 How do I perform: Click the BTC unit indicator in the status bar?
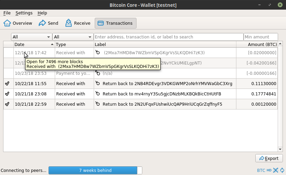click(261, 171)
